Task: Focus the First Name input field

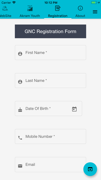Action: click(x=50, y=52)
